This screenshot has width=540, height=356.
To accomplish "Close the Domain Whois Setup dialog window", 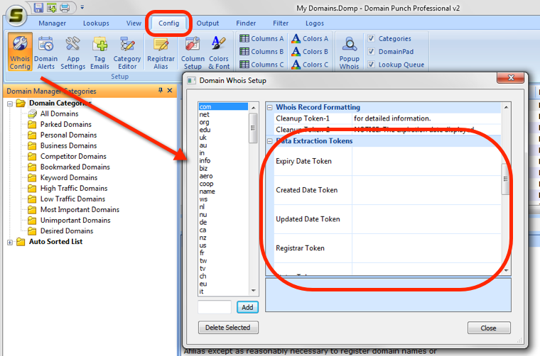I will point(511,78).
